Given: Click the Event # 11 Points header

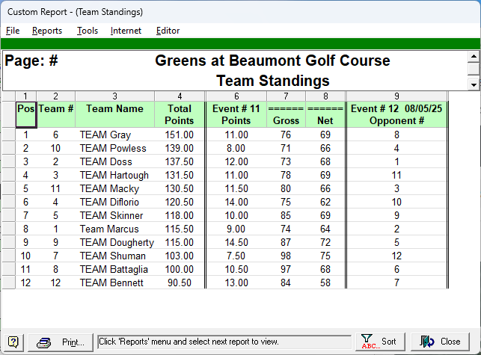Looking at the screenshot, I should point(236,114).
